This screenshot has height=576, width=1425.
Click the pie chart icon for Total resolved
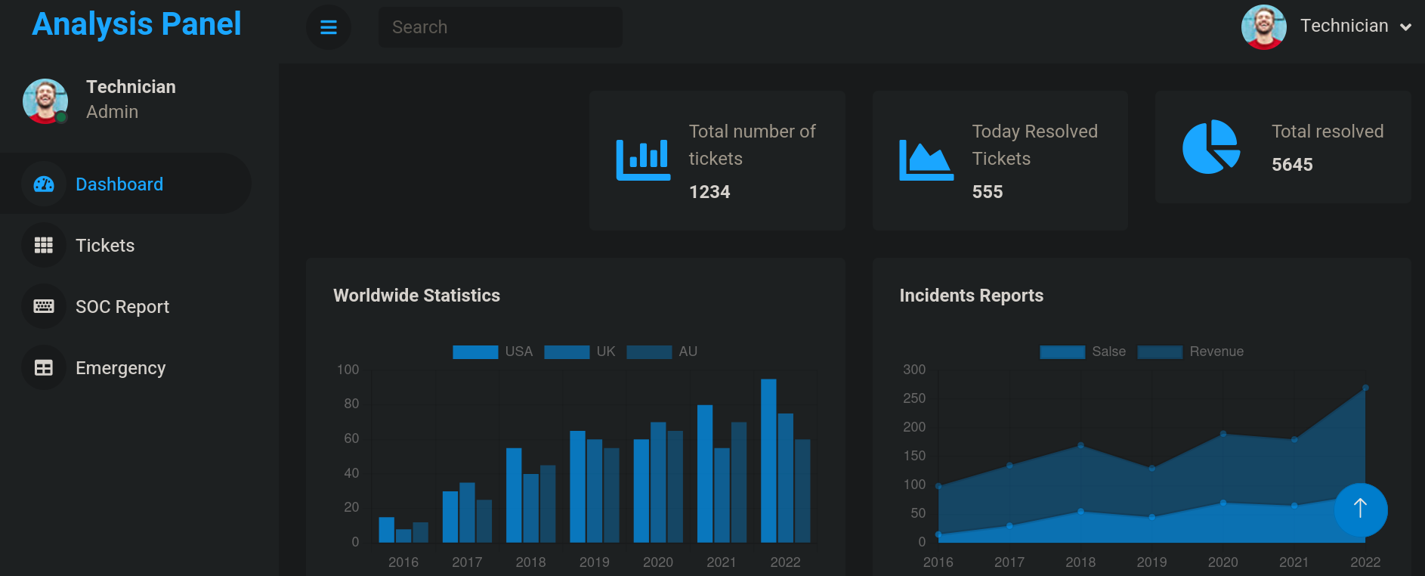click(1211, 147)
